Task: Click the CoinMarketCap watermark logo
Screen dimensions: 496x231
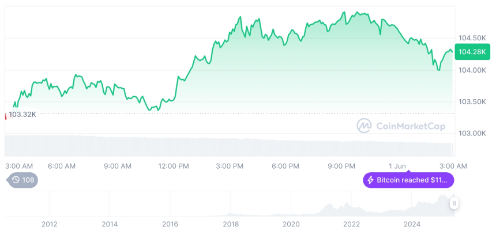Action: click(363, 125)
